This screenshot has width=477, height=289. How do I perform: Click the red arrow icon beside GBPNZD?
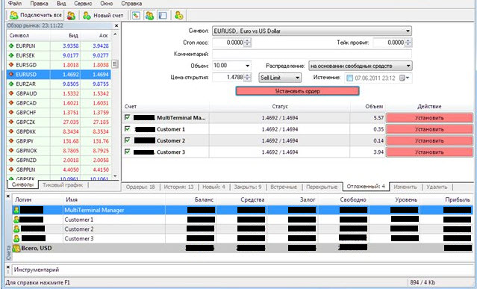point(11,160)
